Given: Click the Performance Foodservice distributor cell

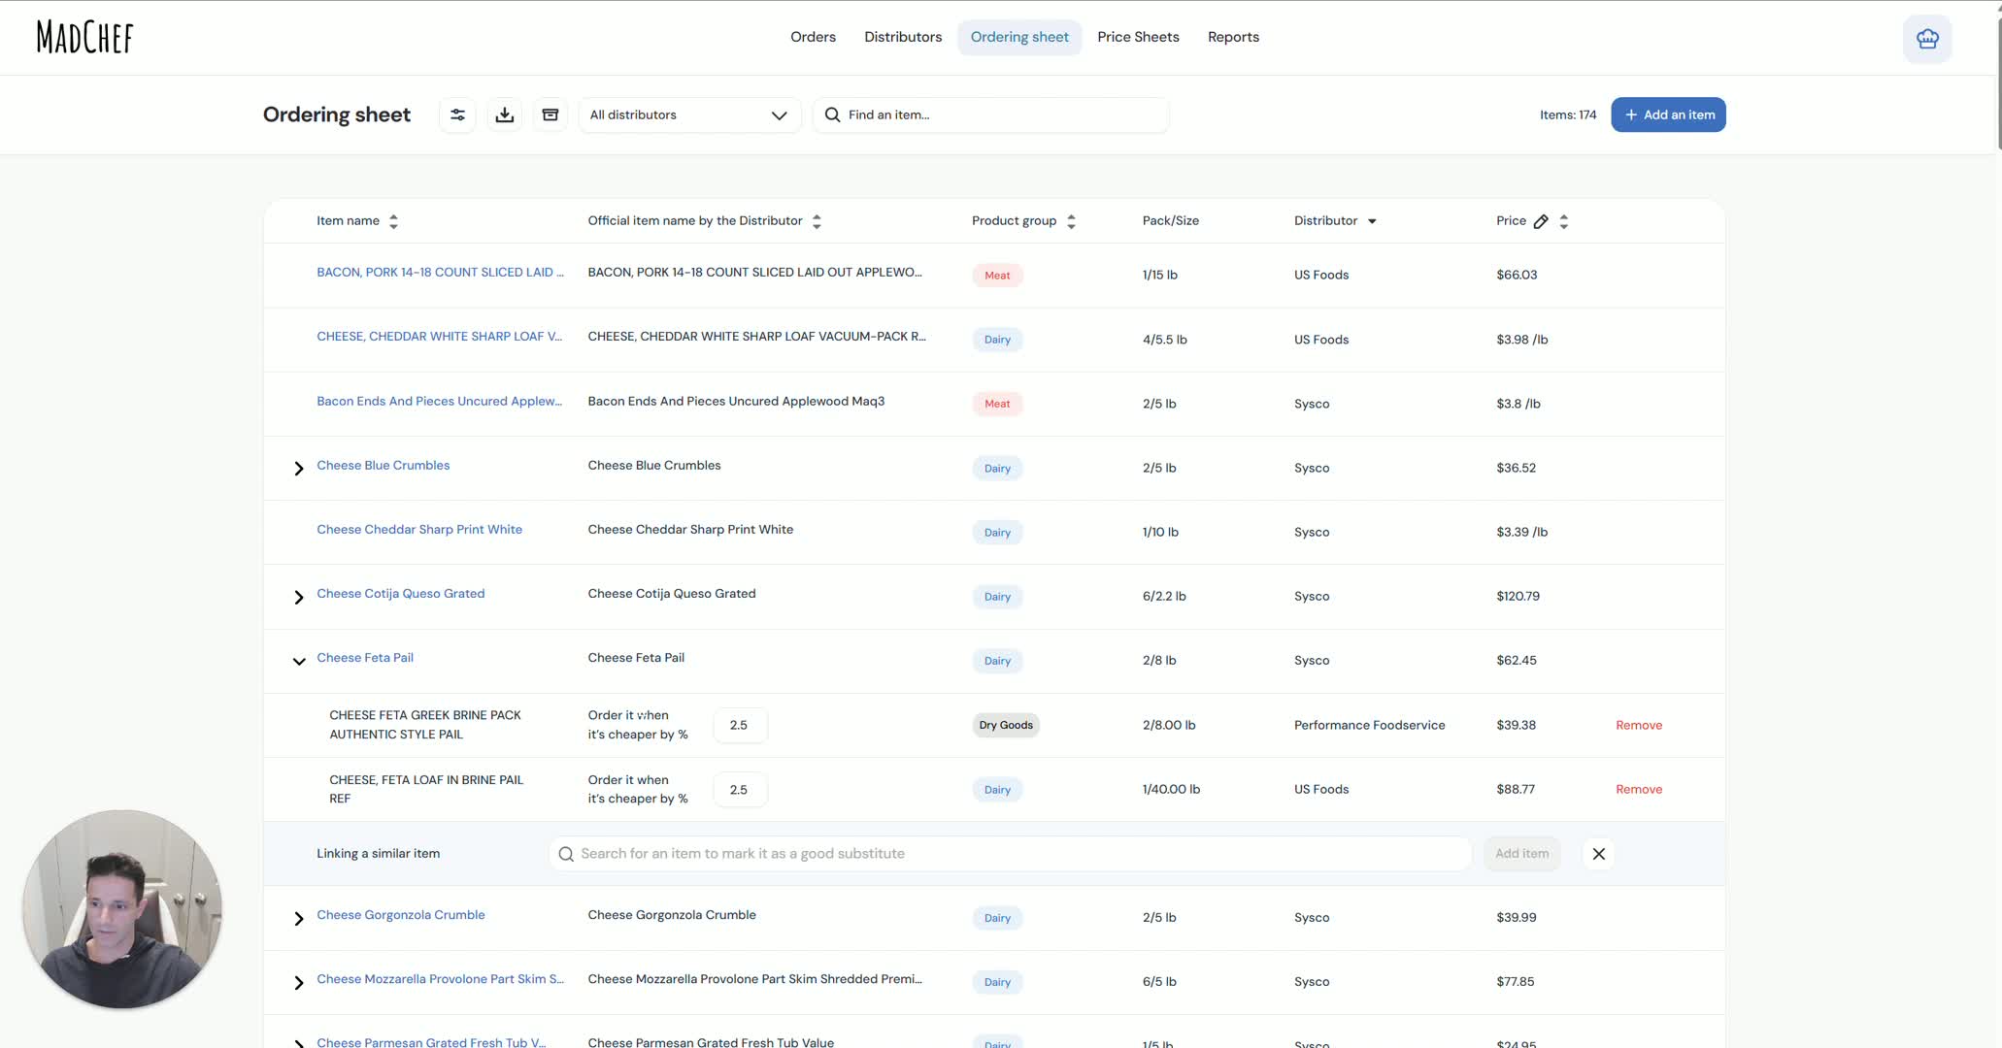Looking at the screenshot, I should [1369, 725].
